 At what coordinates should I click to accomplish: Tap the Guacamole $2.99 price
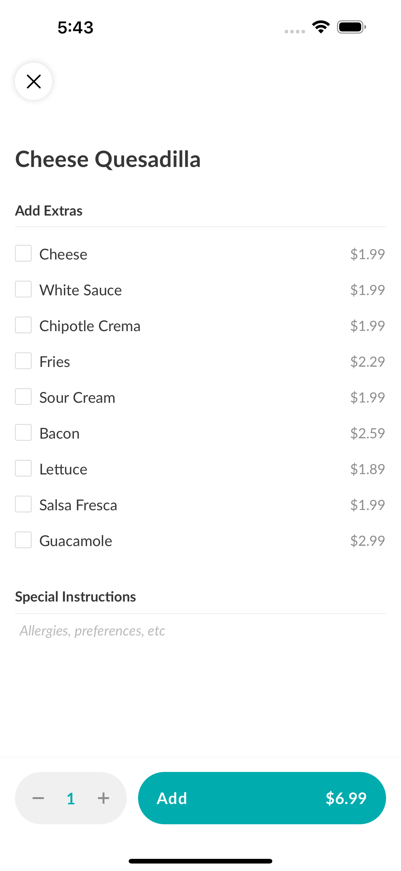pos(367,541)
